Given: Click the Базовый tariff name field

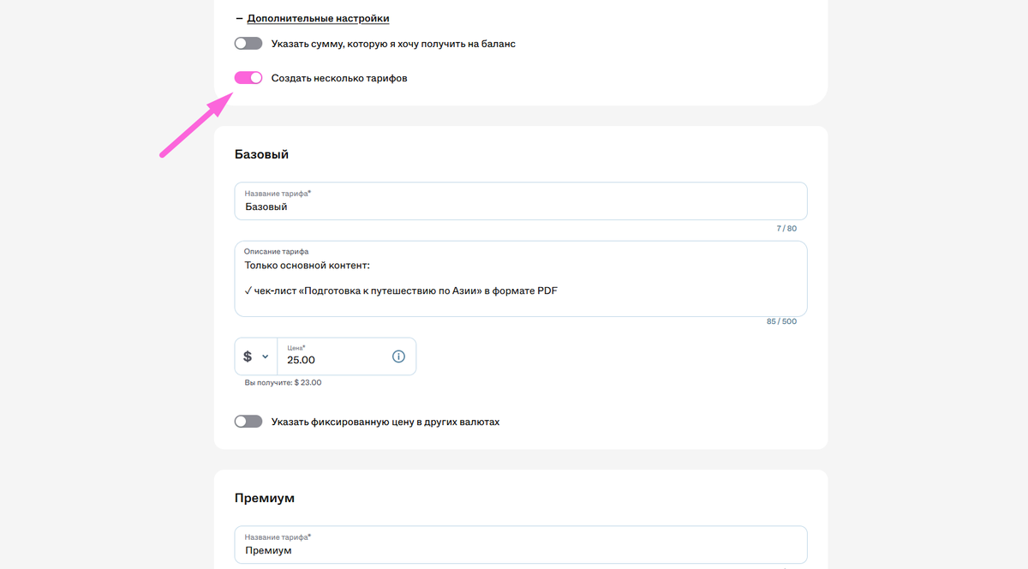Looking at the screenshot, I should [x=521, y=201].
